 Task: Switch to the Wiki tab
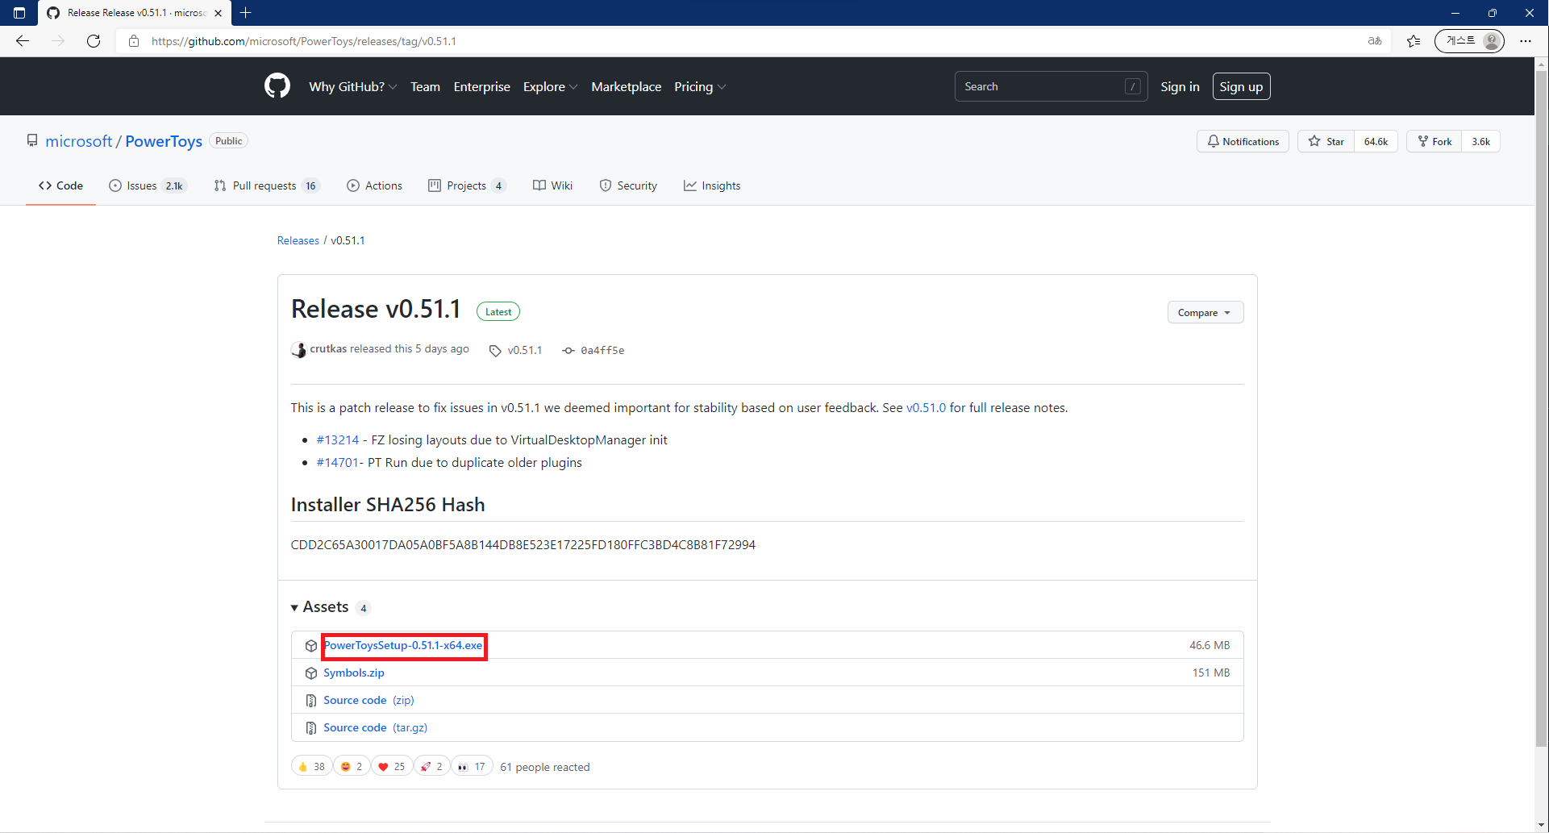coord(552,185)
